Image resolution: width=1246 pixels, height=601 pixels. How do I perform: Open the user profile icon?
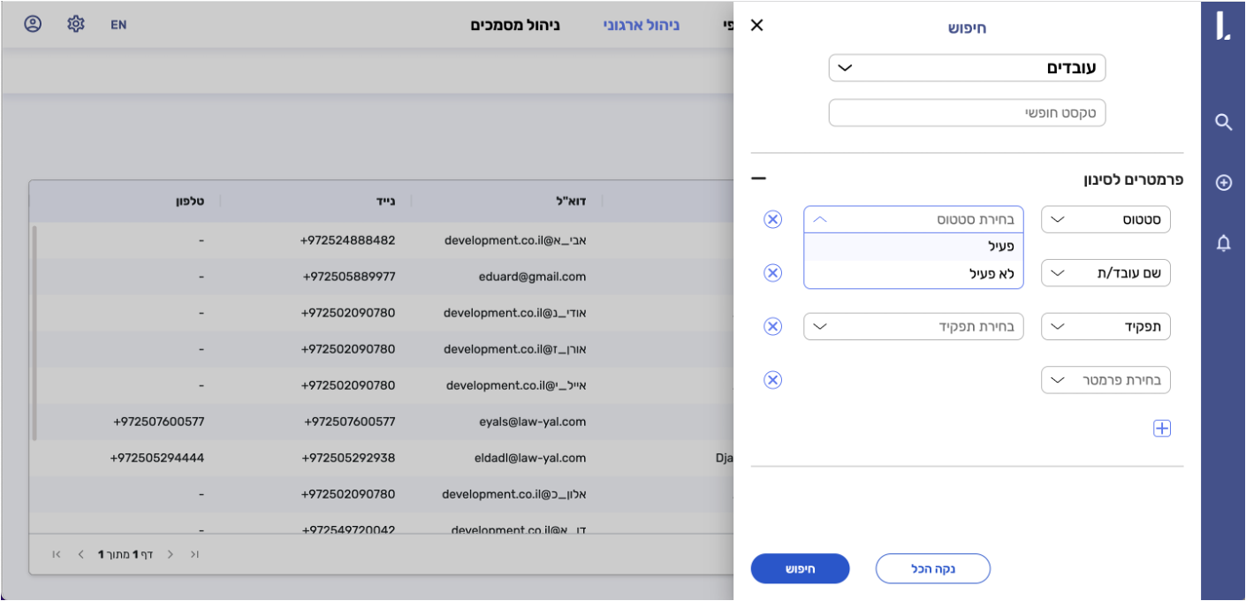(x=33, y=24)
